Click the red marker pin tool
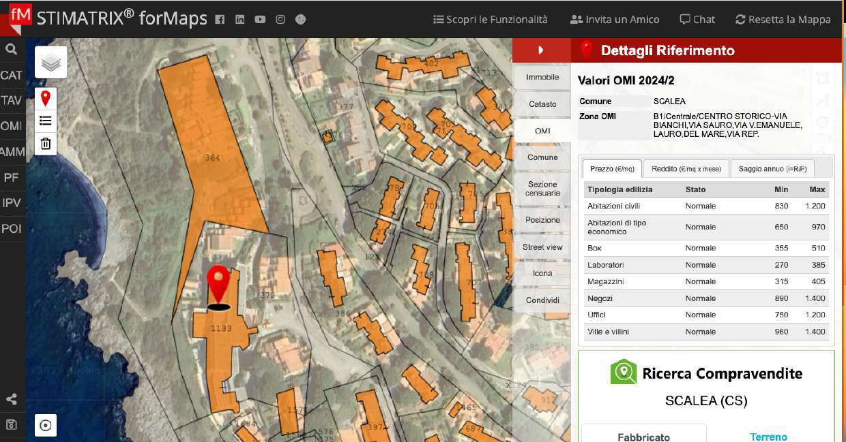The image size is (846, 442). click(x=46, y=99)
